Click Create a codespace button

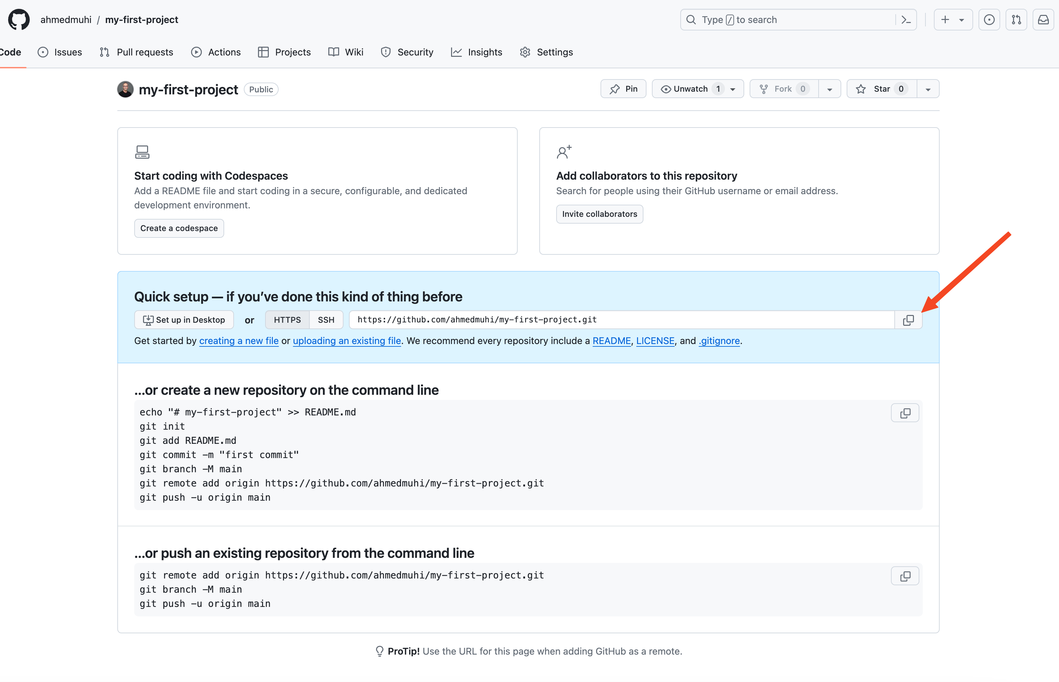tap(179, 228)
